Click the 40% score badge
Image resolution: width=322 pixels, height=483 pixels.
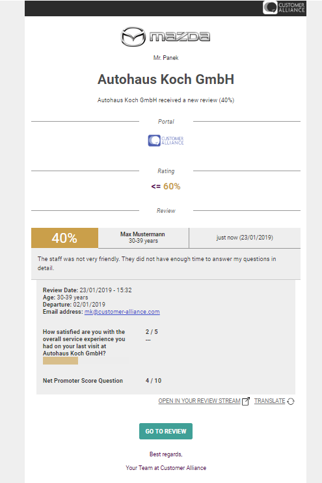pos(64,238)
